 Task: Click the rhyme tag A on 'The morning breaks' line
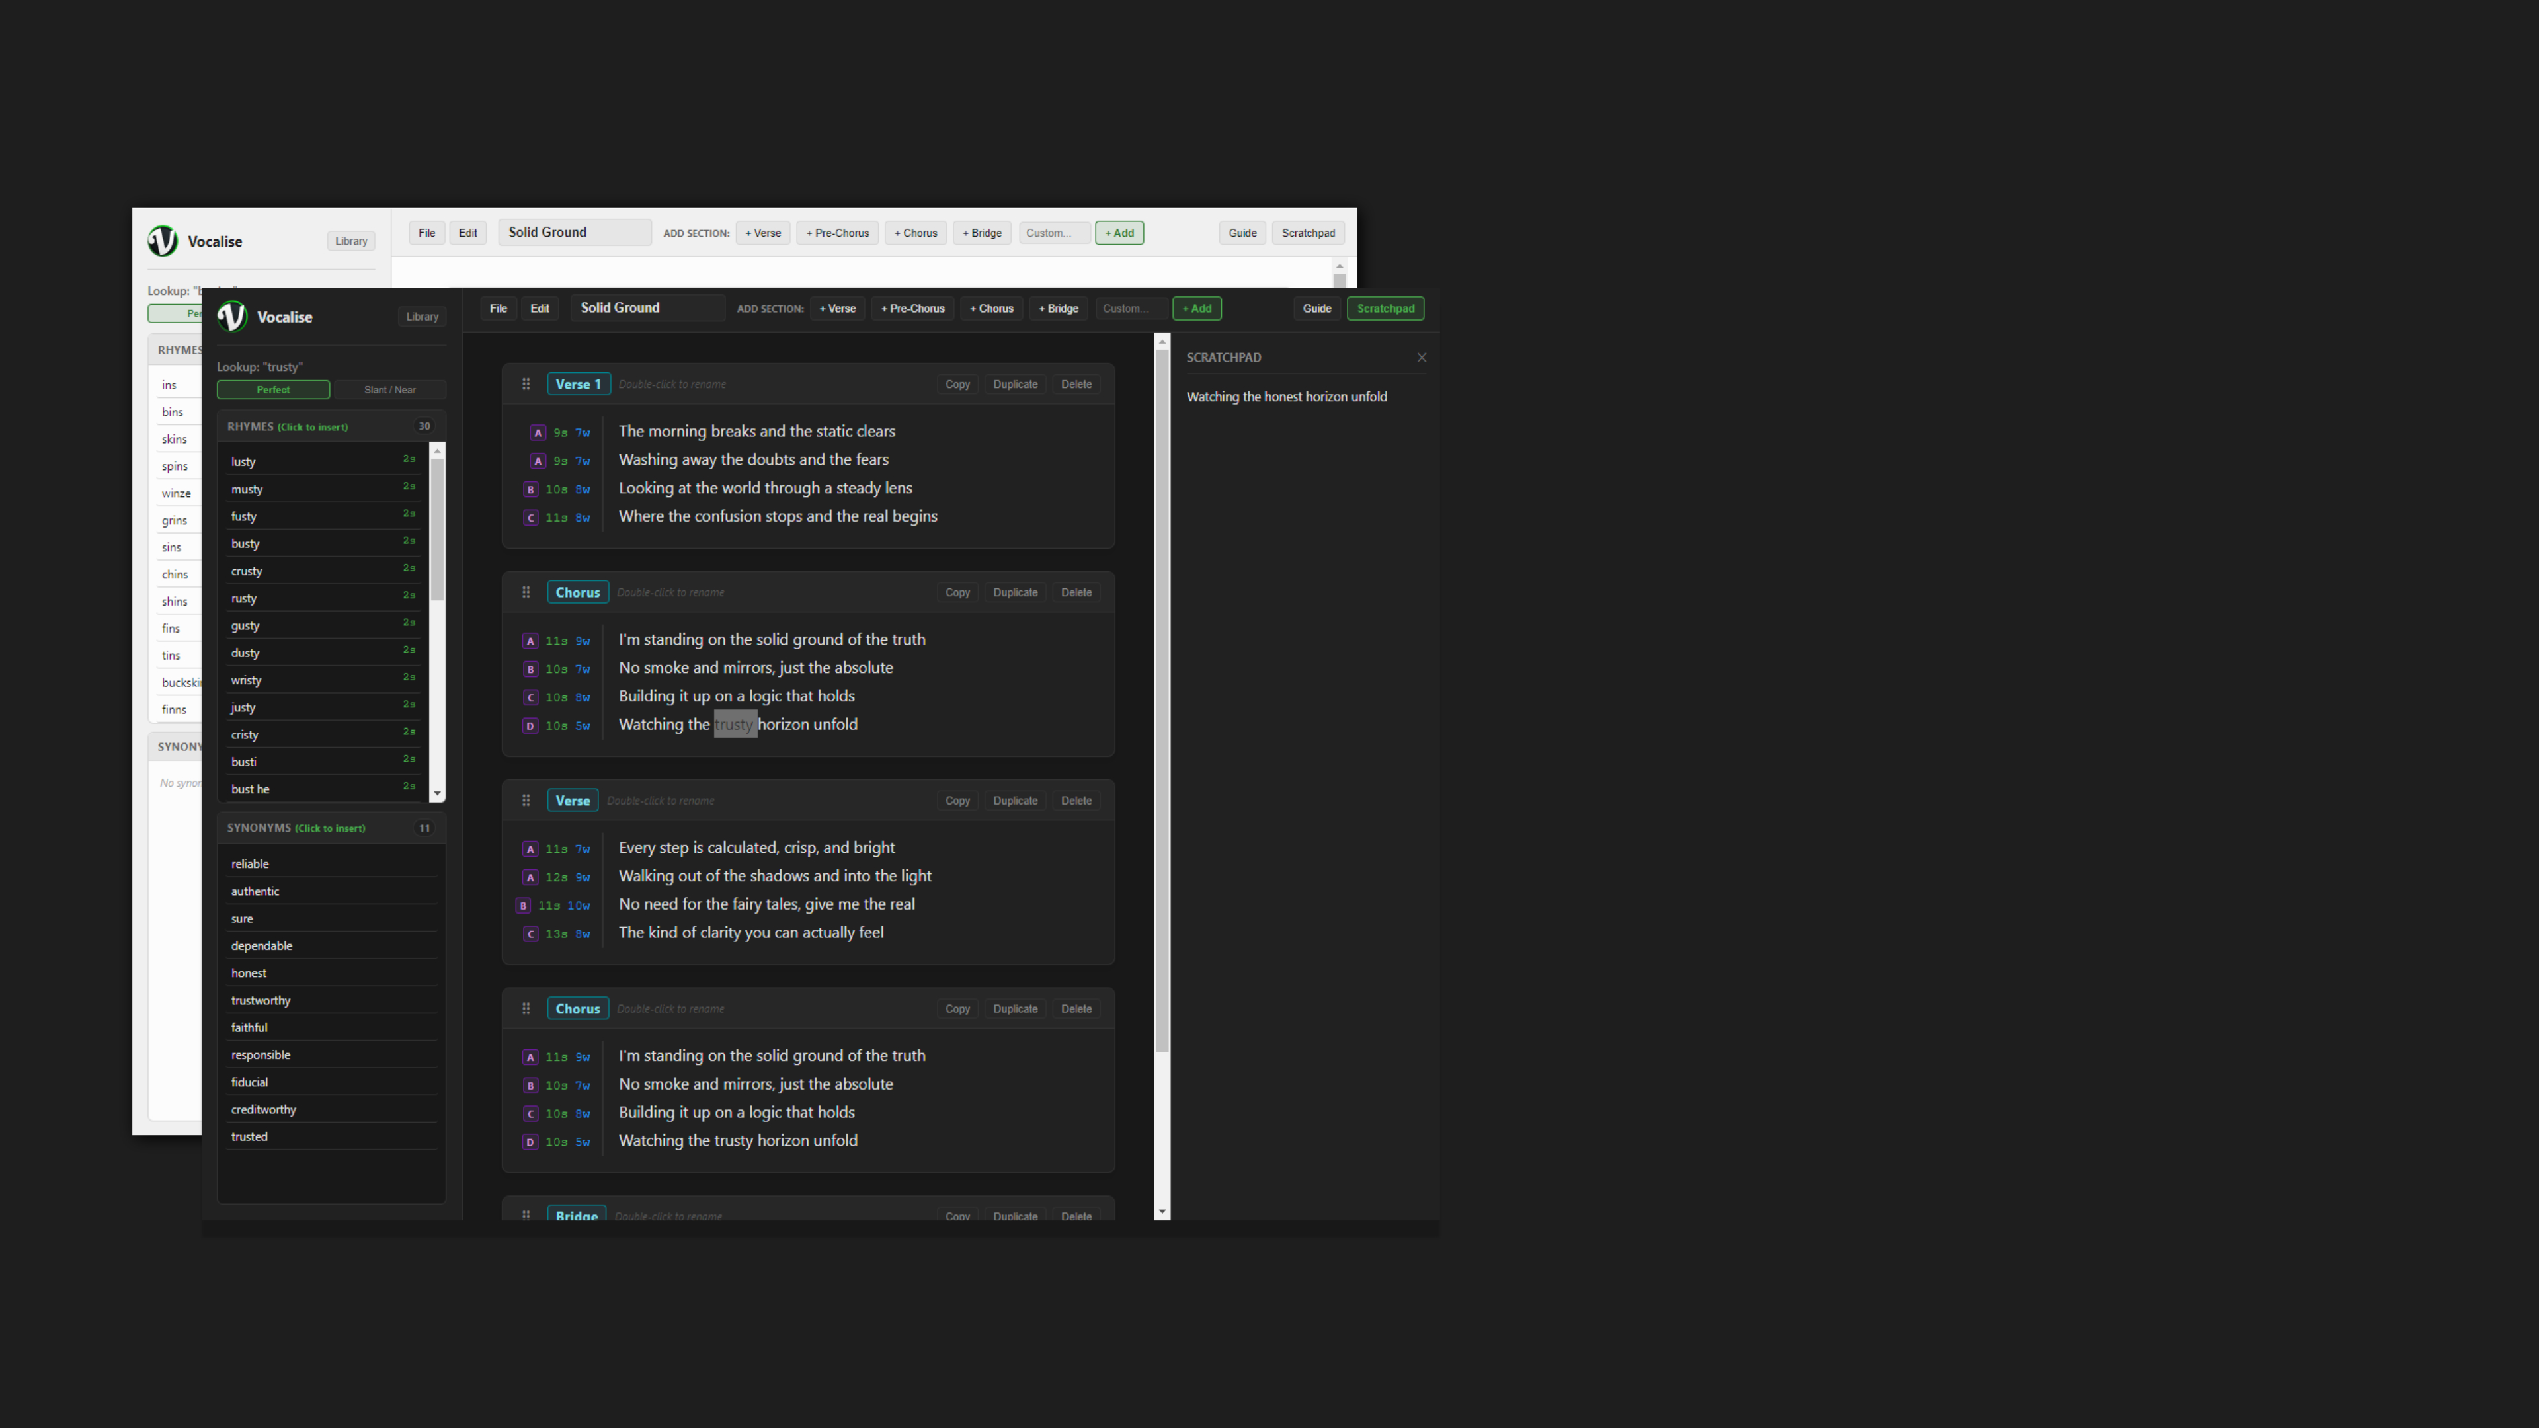(x=537, y=432)
